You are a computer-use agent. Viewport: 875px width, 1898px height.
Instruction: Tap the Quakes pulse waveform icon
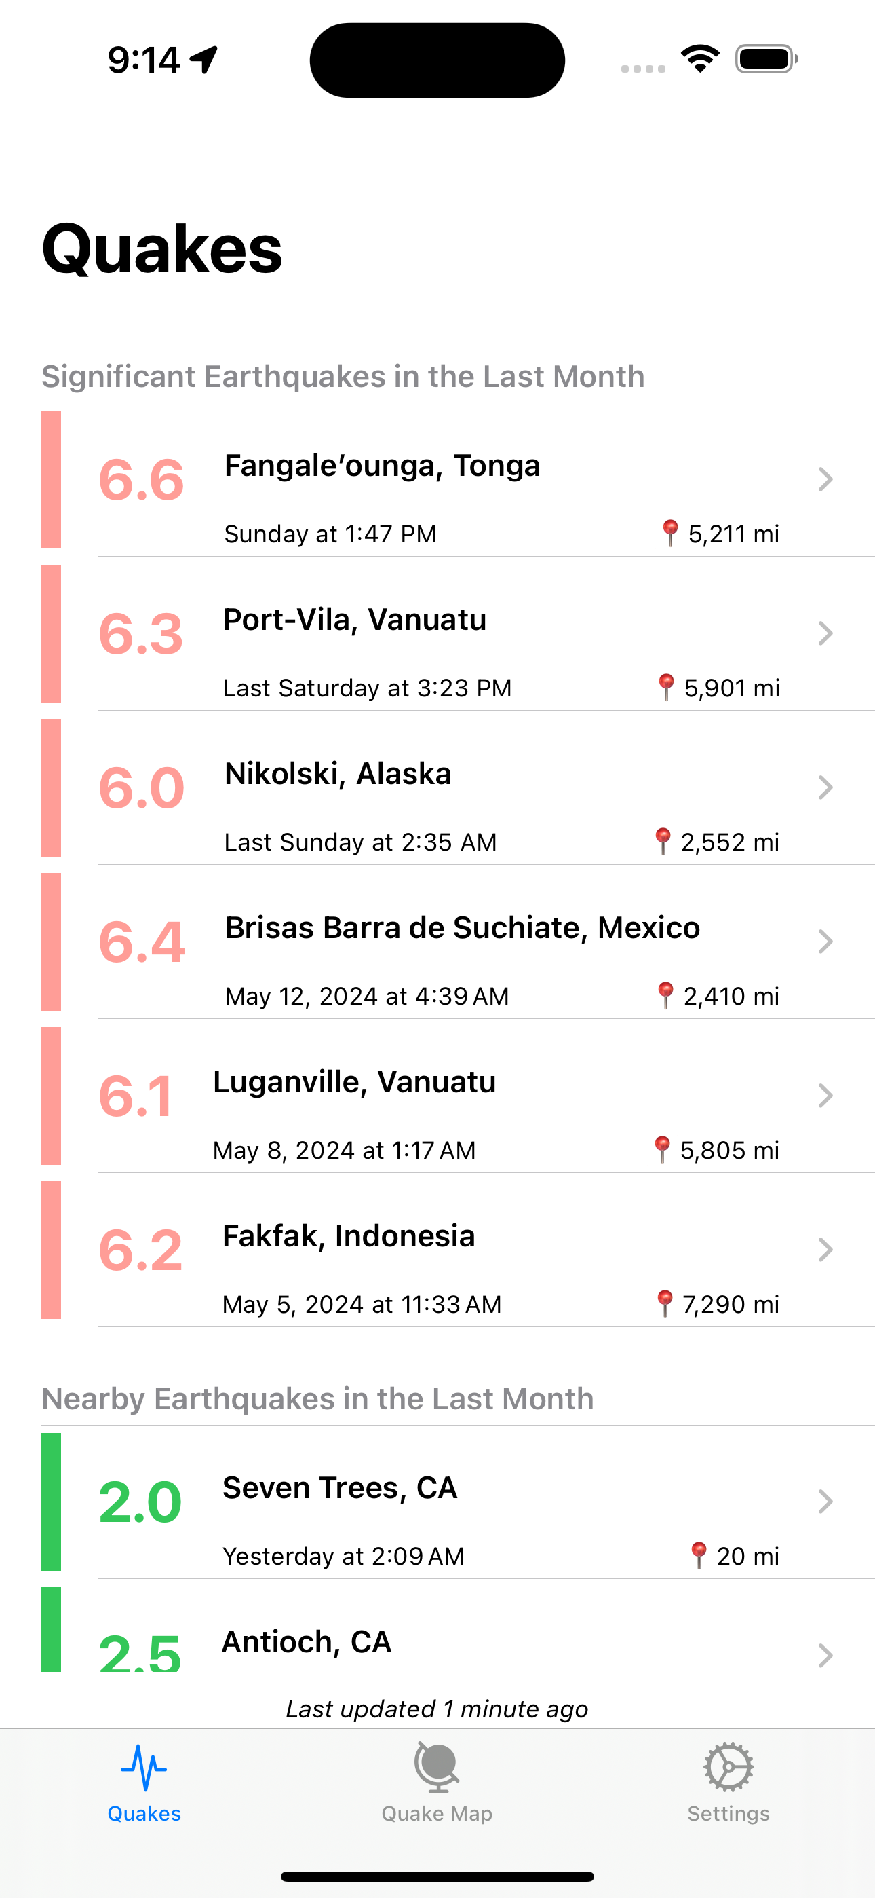pos(144,1768)
